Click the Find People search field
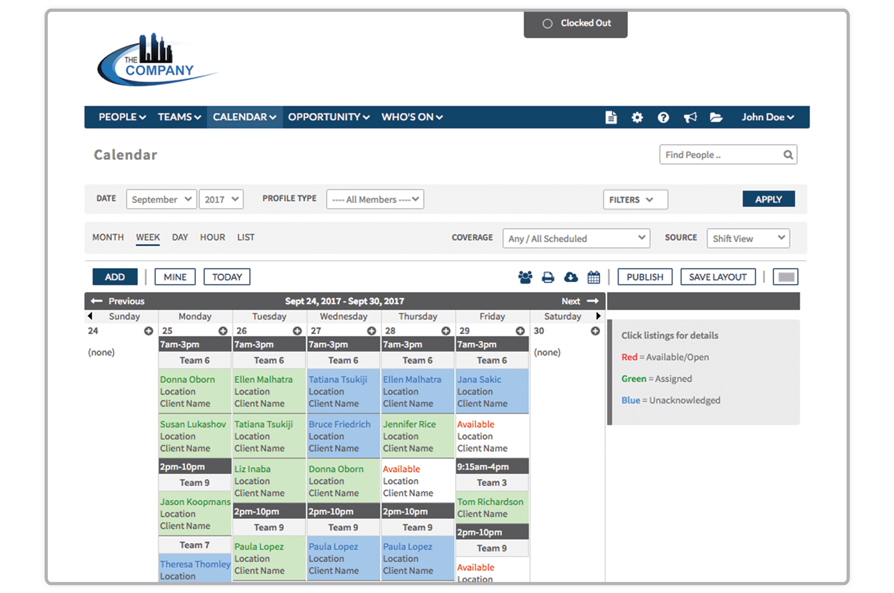 click(720, 155)
